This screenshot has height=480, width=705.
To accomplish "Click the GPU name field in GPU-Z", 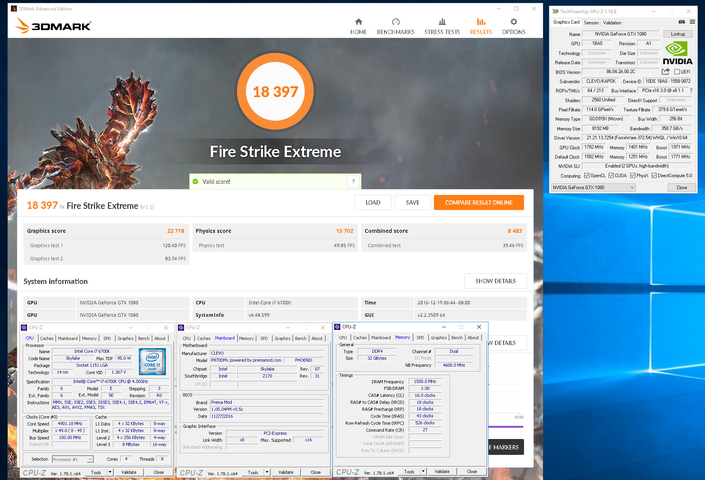I will [620, 34].
